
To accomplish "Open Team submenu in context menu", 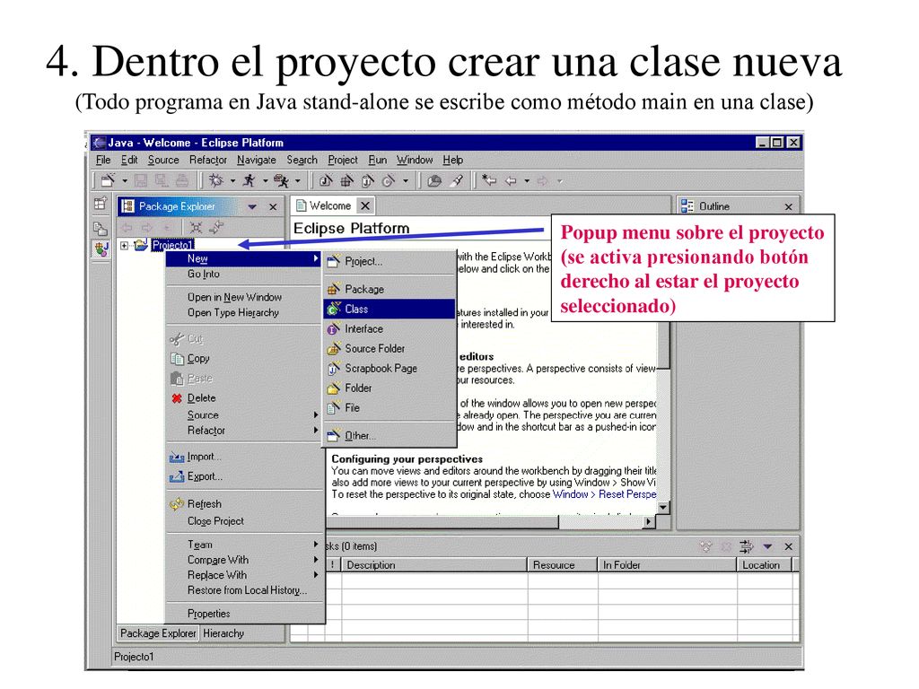I will (x=244, y=545).
